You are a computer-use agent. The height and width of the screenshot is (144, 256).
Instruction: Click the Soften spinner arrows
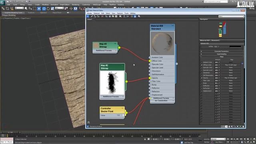tap(219, 46)
